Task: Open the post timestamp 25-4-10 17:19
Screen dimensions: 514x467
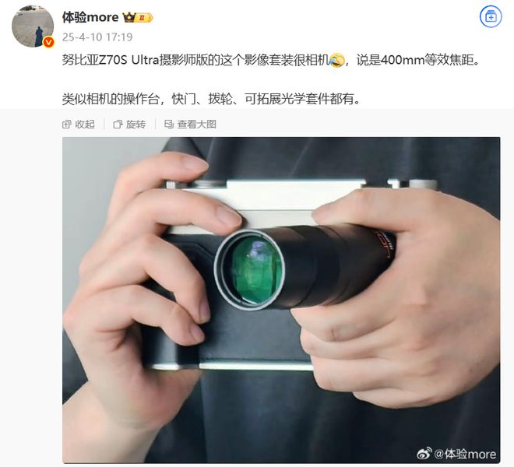Action: [97, 37]
